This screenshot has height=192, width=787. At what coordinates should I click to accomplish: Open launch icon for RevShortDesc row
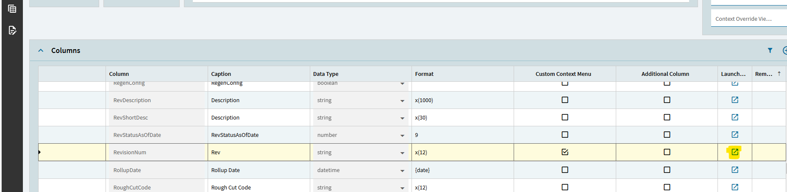coord(735,117)
